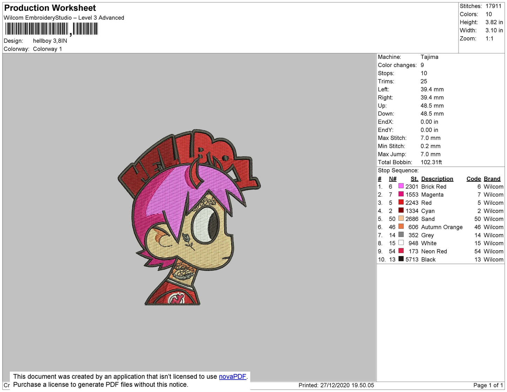Click the "Max Jump:" label
This screenshot has height=392, width=507.
(x=392, y=154)
